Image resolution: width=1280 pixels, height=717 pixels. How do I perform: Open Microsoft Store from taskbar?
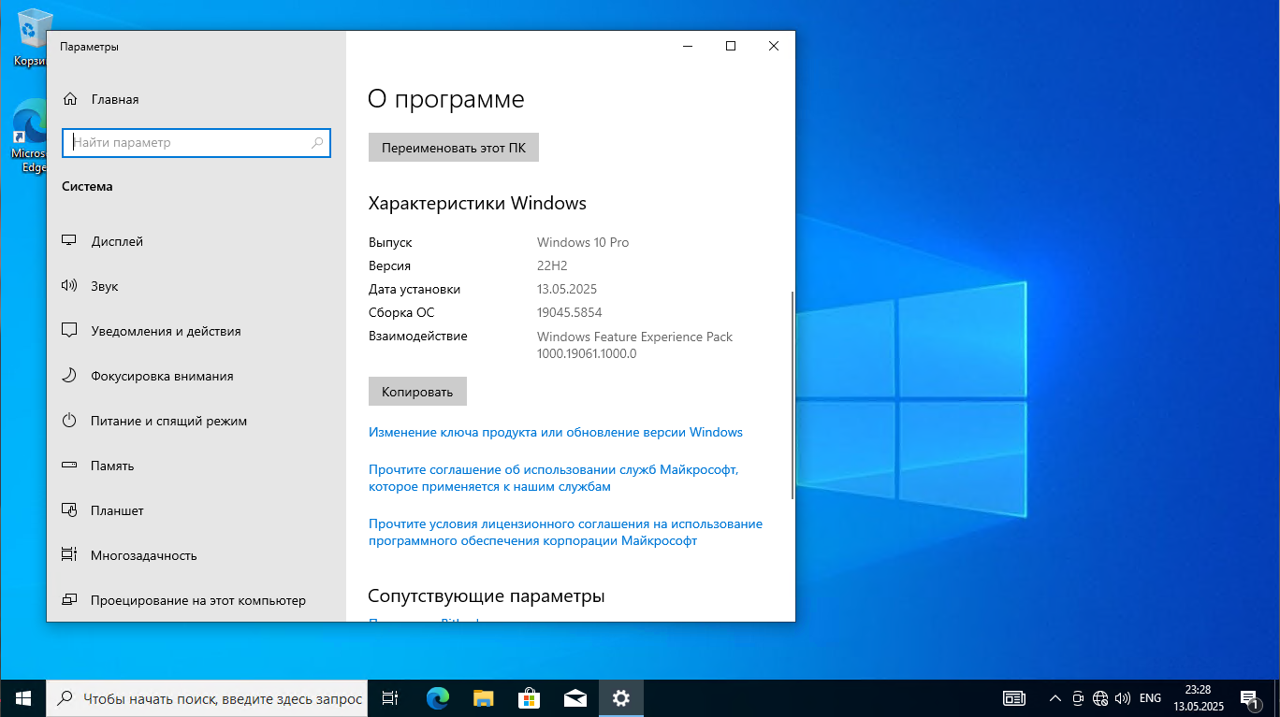pos(529,698)
